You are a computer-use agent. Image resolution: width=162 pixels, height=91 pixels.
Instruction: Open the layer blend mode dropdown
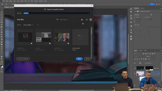pyautogui.click(x=139, y=56)
